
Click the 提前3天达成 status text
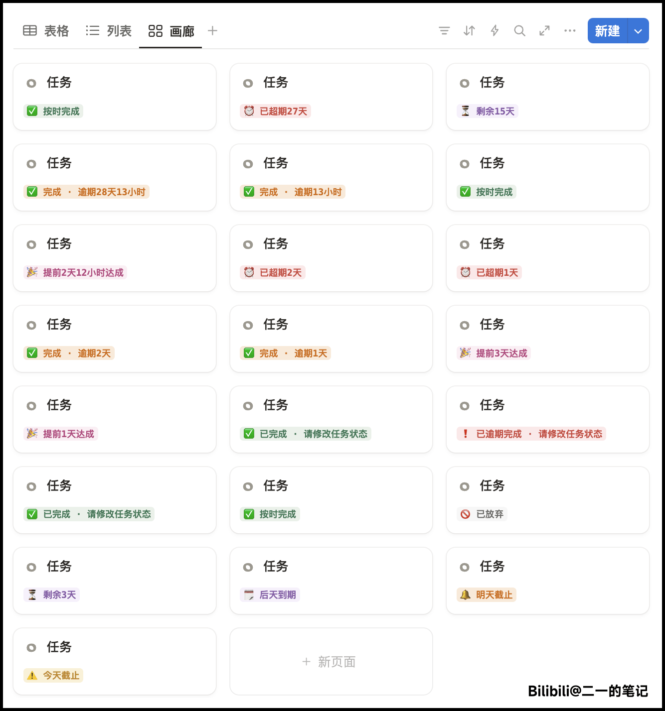(501, 353)
